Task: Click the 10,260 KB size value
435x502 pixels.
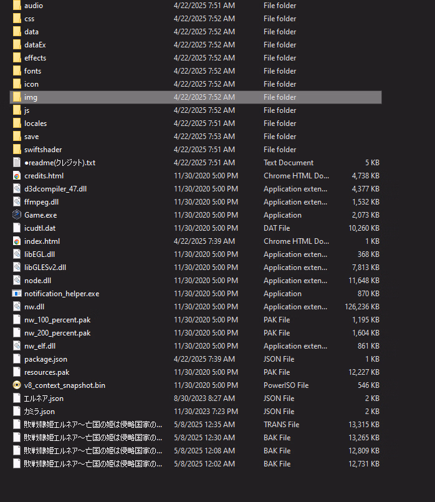Action: [364, 228]
